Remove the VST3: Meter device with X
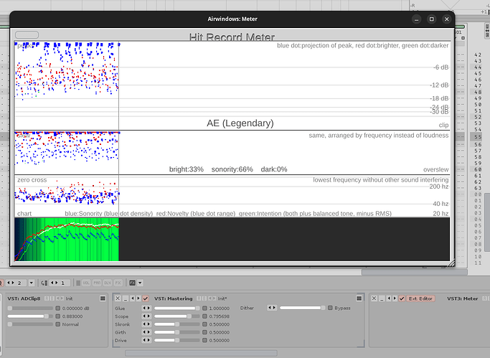This screenshot has width=490, height=358. click(x=374, y=298)
